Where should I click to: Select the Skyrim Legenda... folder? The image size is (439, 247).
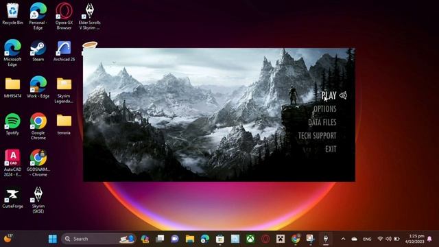(x=64, y=90)
